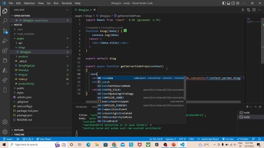Open the Extensions view
The width and height of the screenshot is (264, 148).
5,51
